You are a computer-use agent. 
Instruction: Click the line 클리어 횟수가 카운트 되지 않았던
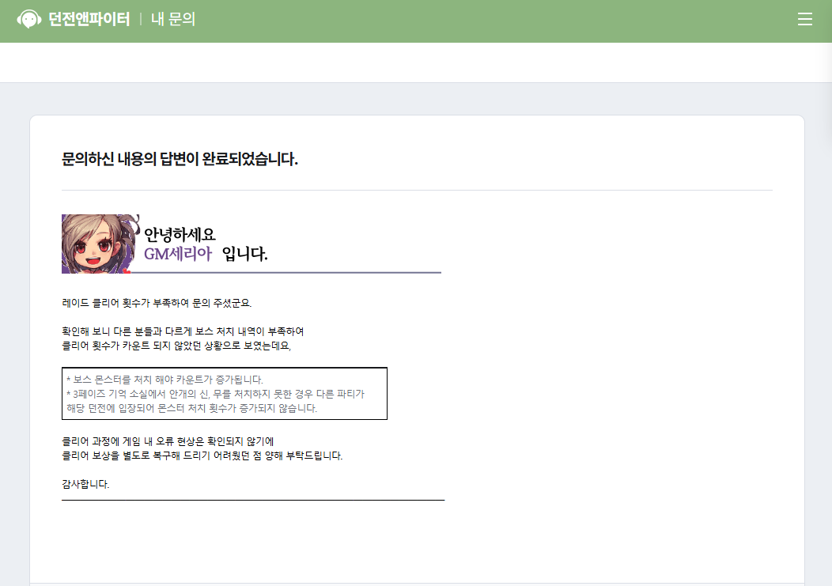(x=176, y=346)
